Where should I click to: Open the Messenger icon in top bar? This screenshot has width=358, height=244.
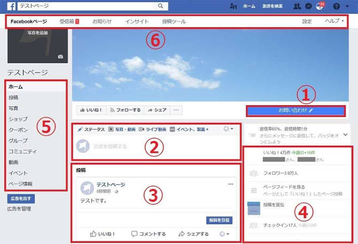pyautogui.click(x=308, y=6)
